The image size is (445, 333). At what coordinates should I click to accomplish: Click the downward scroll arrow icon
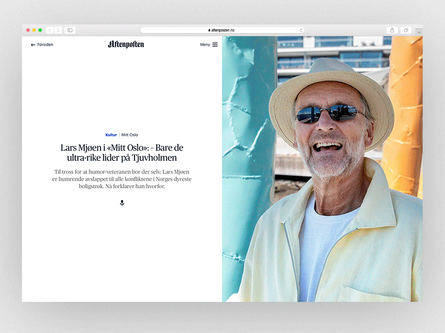(x=122, y=203)
